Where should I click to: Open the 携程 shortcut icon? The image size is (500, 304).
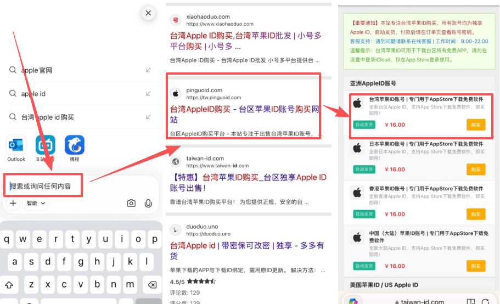[75, 145]
